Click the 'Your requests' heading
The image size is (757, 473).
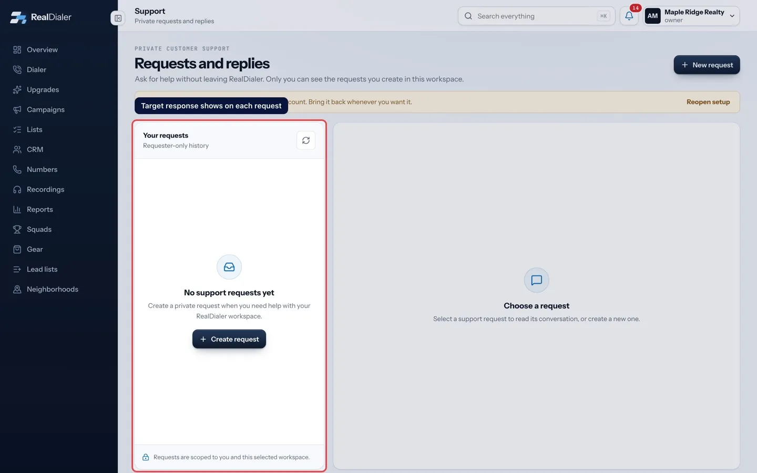pyautogui.click(x=166, y=136)
